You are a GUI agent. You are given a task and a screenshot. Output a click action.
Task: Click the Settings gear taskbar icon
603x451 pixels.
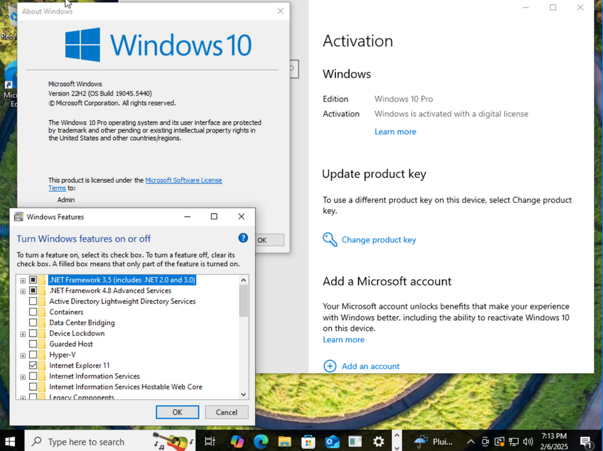pos(379,442)
